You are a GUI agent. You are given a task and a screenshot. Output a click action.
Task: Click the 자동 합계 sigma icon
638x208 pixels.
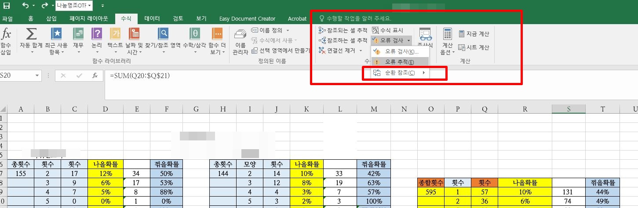(31, 33)
